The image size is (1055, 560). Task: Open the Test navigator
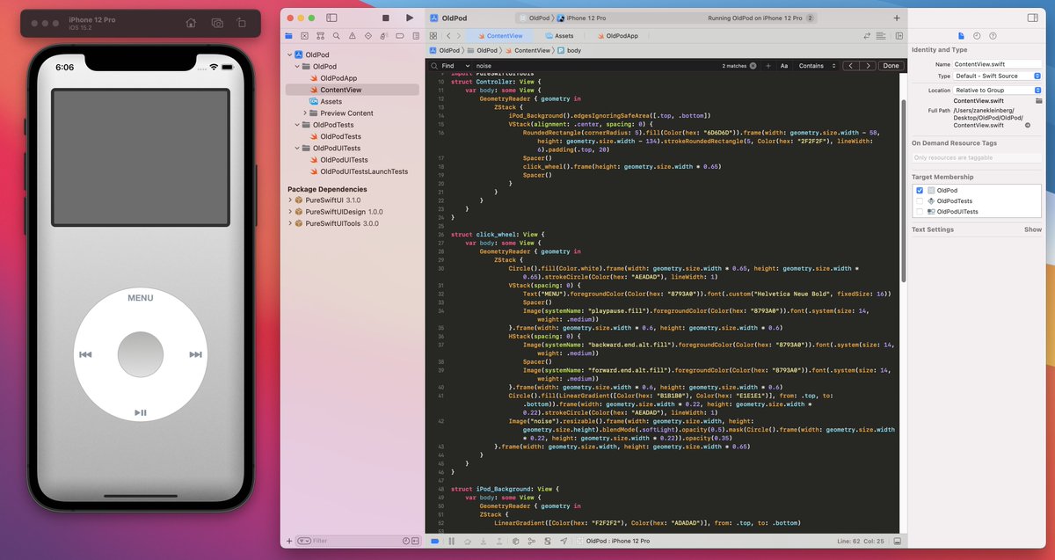coord(367,36)
